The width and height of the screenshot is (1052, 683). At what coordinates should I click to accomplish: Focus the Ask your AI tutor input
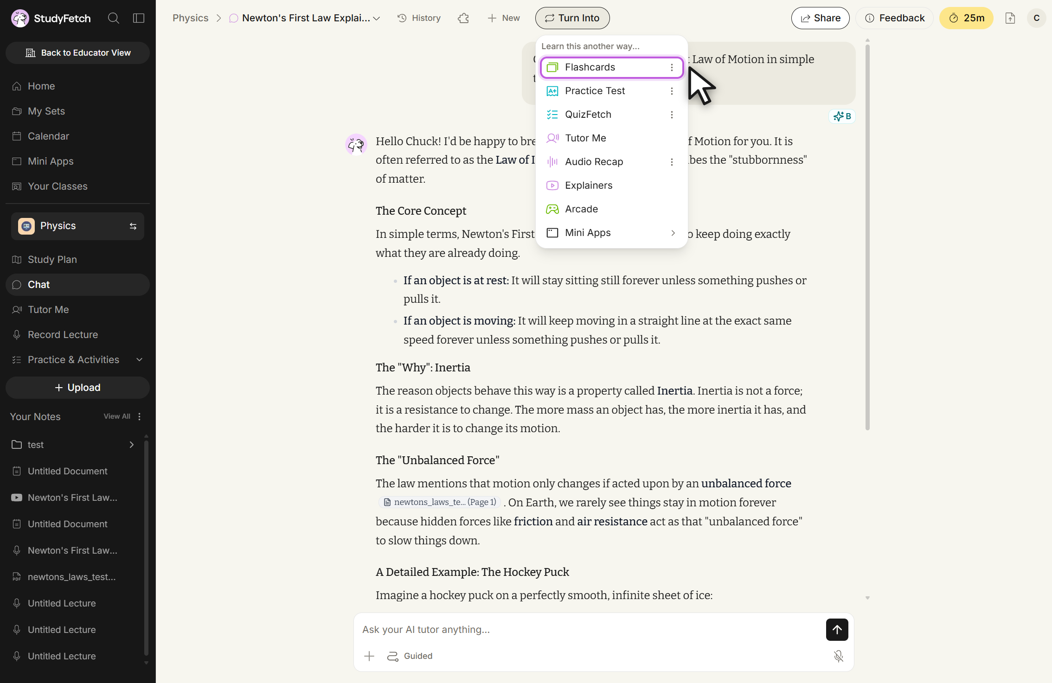589,630
